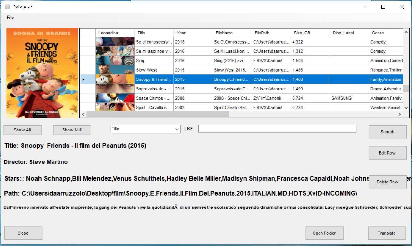Sort by the Genre column header

386,33
